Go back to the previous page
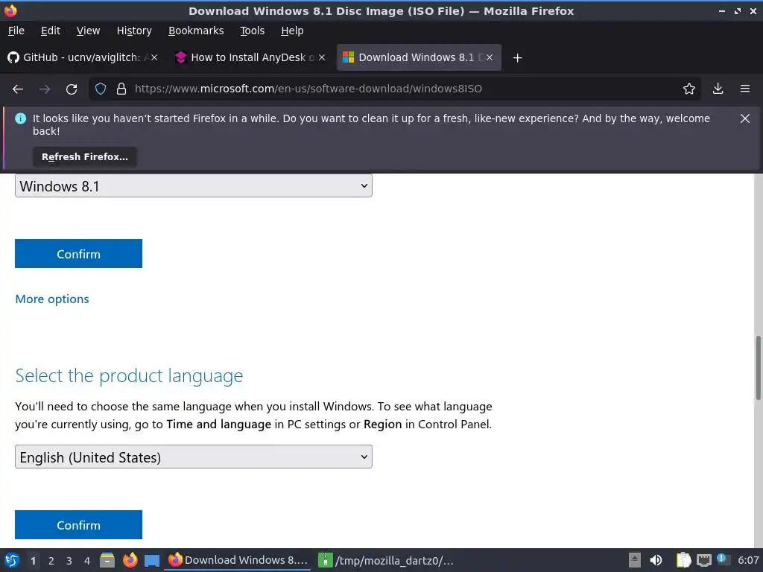Viewport: 763px width, 572px height. 18,89
